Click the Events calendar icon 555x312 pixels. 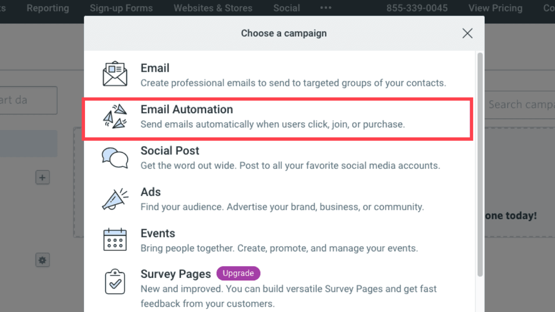coord(115,240)
